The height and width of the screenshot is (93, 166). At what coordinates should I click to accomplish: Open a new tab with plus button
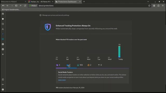(x=84, y=2)
